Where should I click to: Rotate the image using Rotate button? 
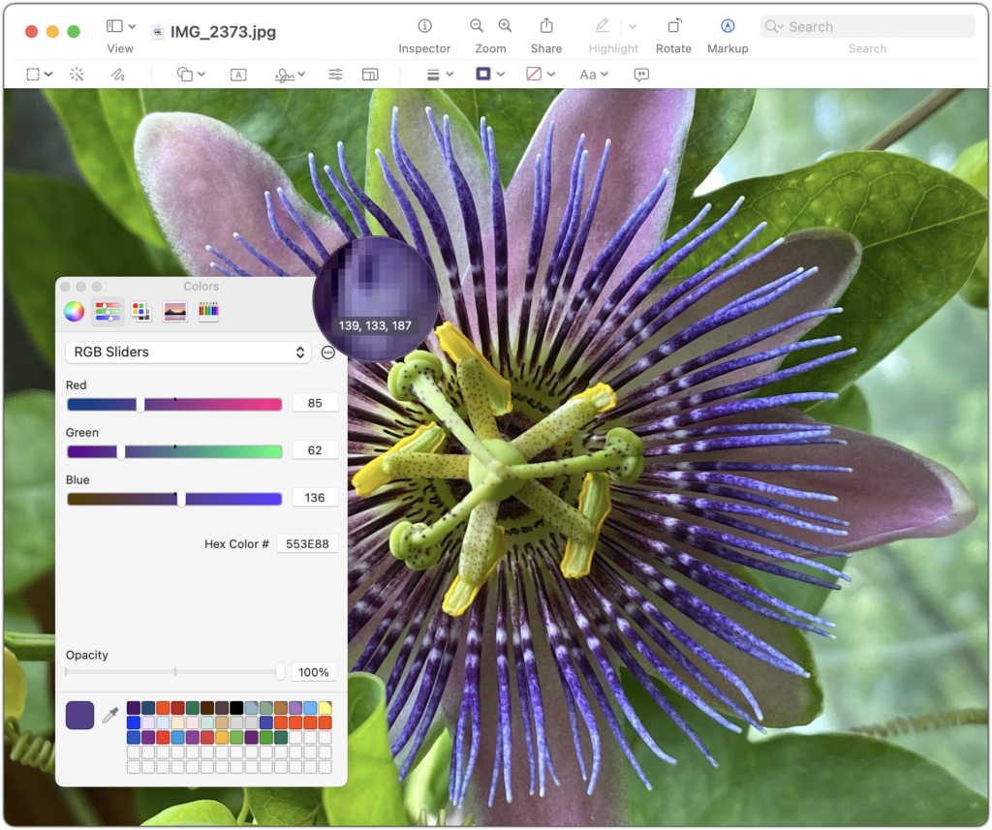(674, 26)
